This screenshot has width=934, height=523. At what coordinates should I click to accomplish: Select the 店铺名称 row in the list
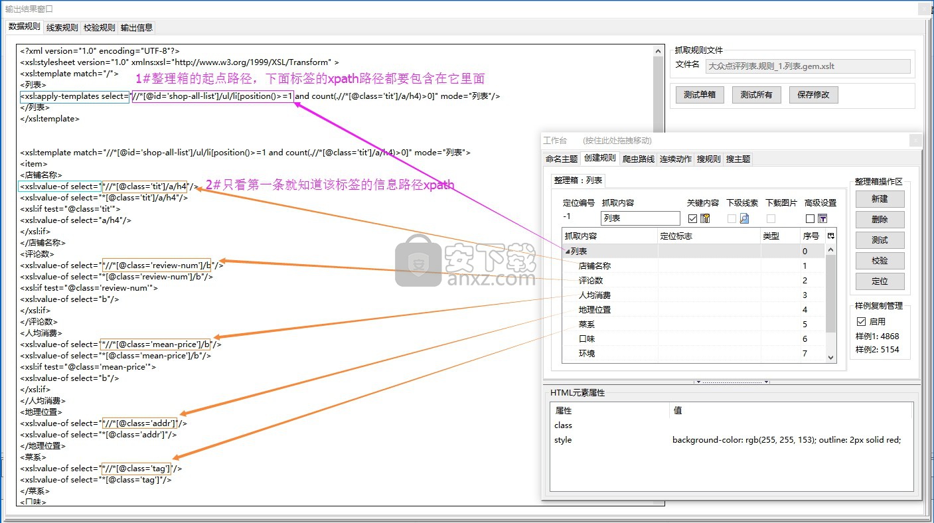(694, 266)
